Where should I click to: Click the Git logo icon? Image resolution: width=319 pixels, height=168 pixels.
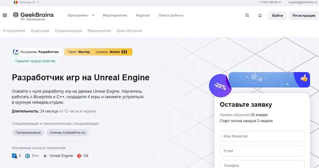pyautogui.click(x=79, y=156)
